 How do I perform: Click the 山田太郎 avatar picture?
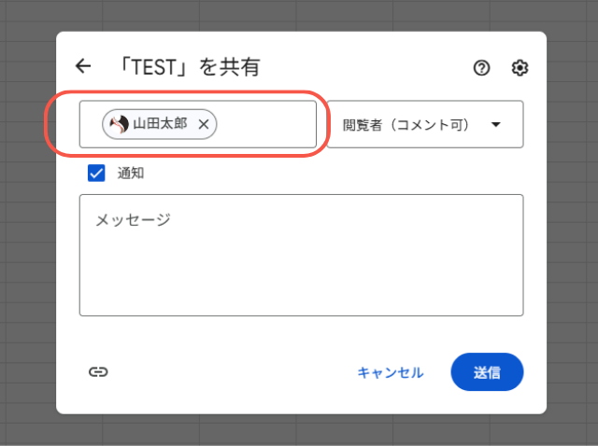point(120,124)
